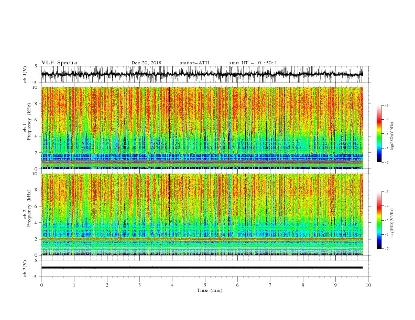Click the color scale bar beside ch.1 spectrogram
Image resolution: width=415 pixels, height=320 pixels.
(379, 134)
